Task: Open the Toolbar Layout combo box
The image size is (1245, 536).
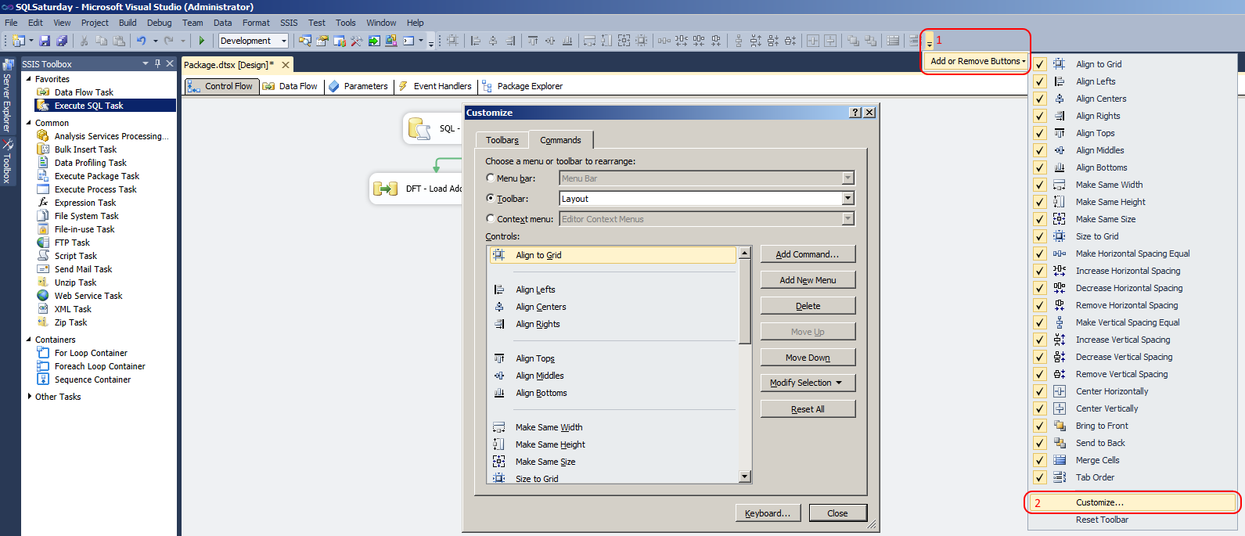Action: click(847, 199)
